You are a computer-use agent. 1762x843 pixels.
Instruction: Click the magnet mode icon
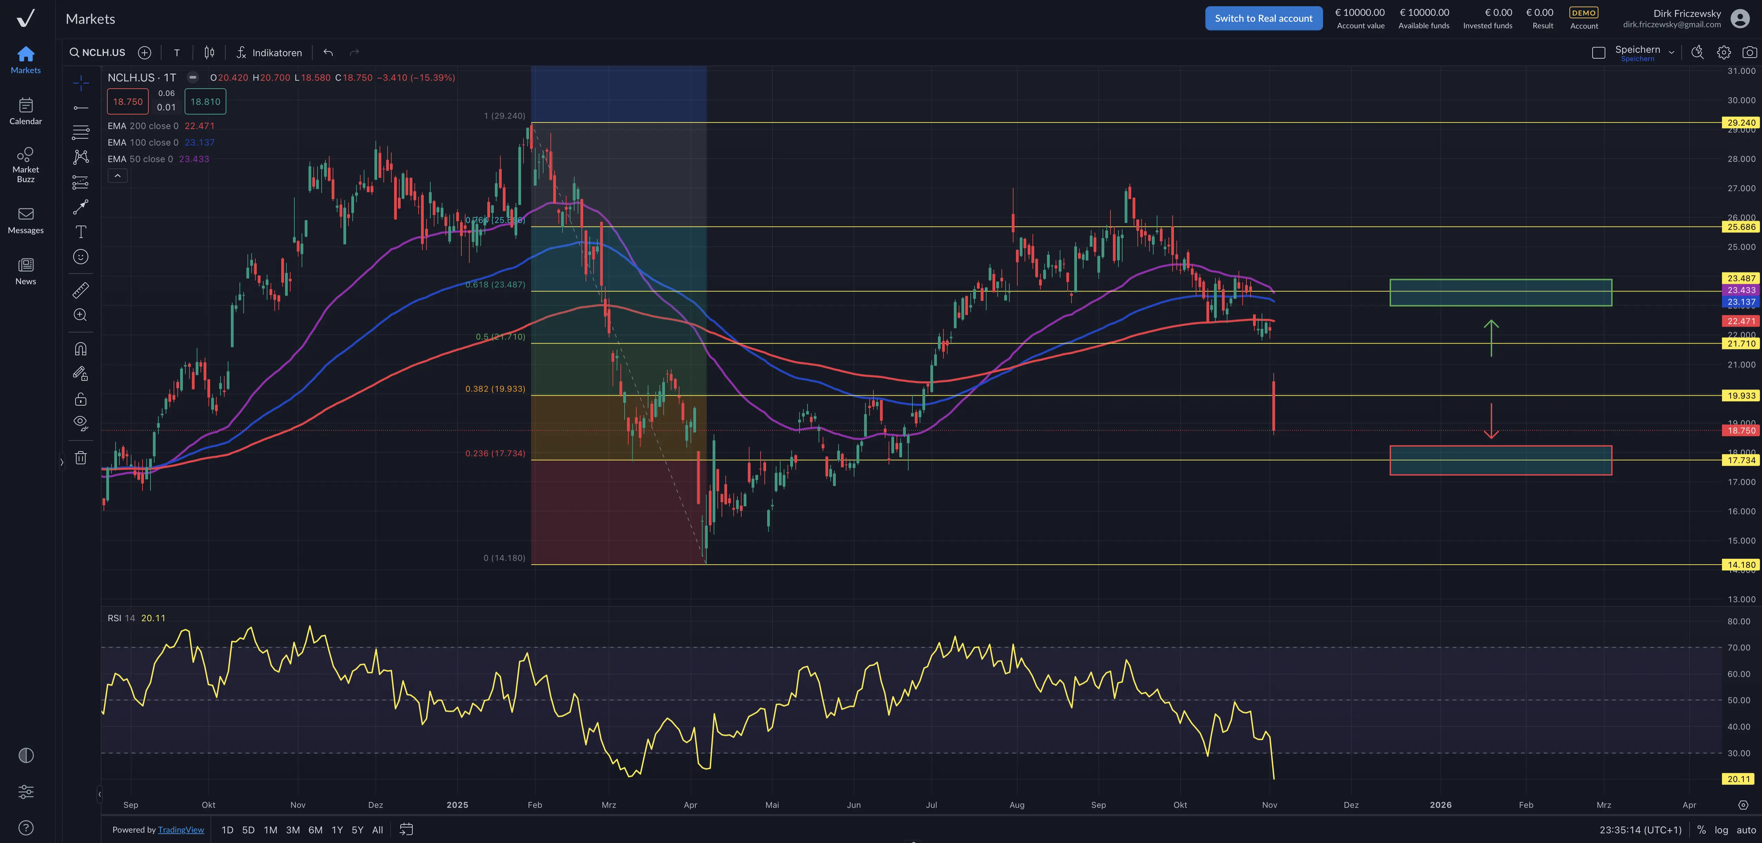81,349
